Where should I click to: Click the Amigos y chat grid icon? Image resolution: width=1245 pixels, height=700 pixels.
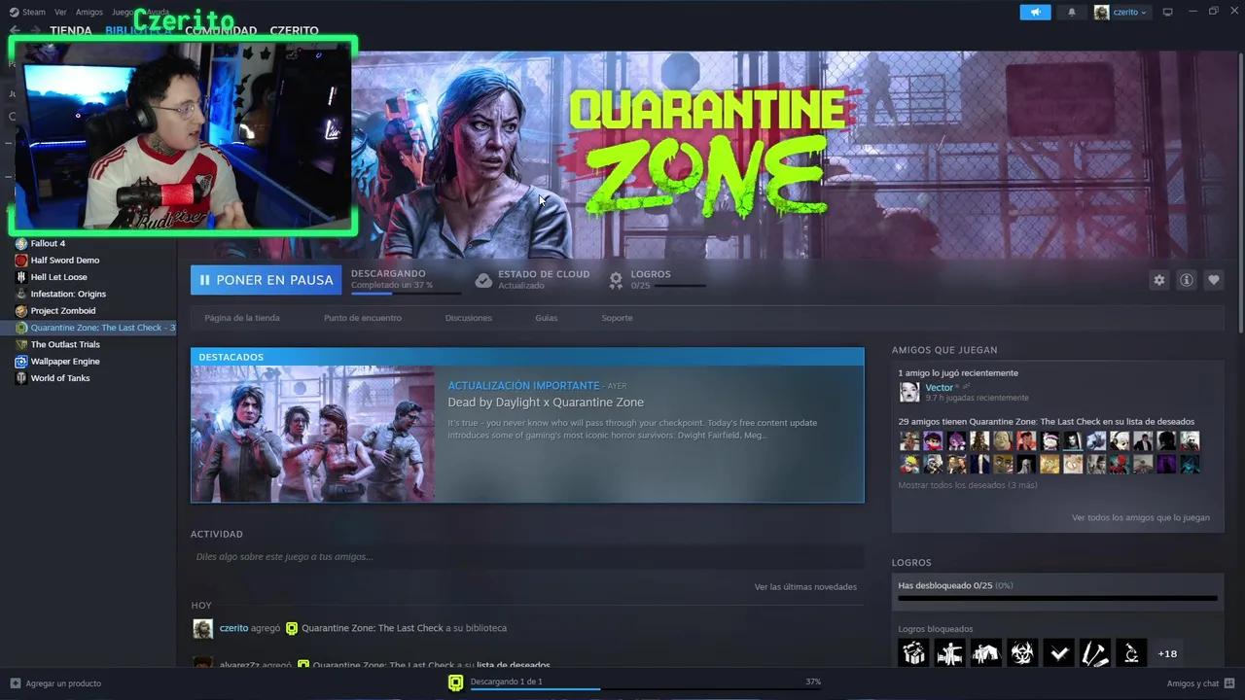[x=1229, y=683]
